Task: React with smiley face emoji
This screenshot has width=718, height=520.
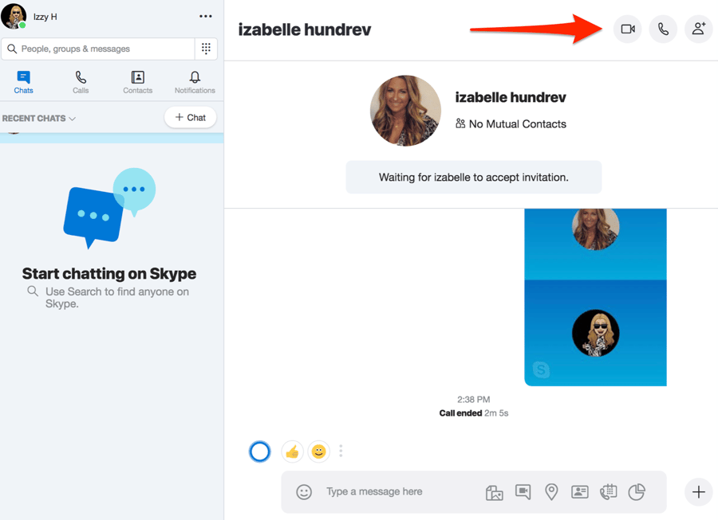Action: 318,452
